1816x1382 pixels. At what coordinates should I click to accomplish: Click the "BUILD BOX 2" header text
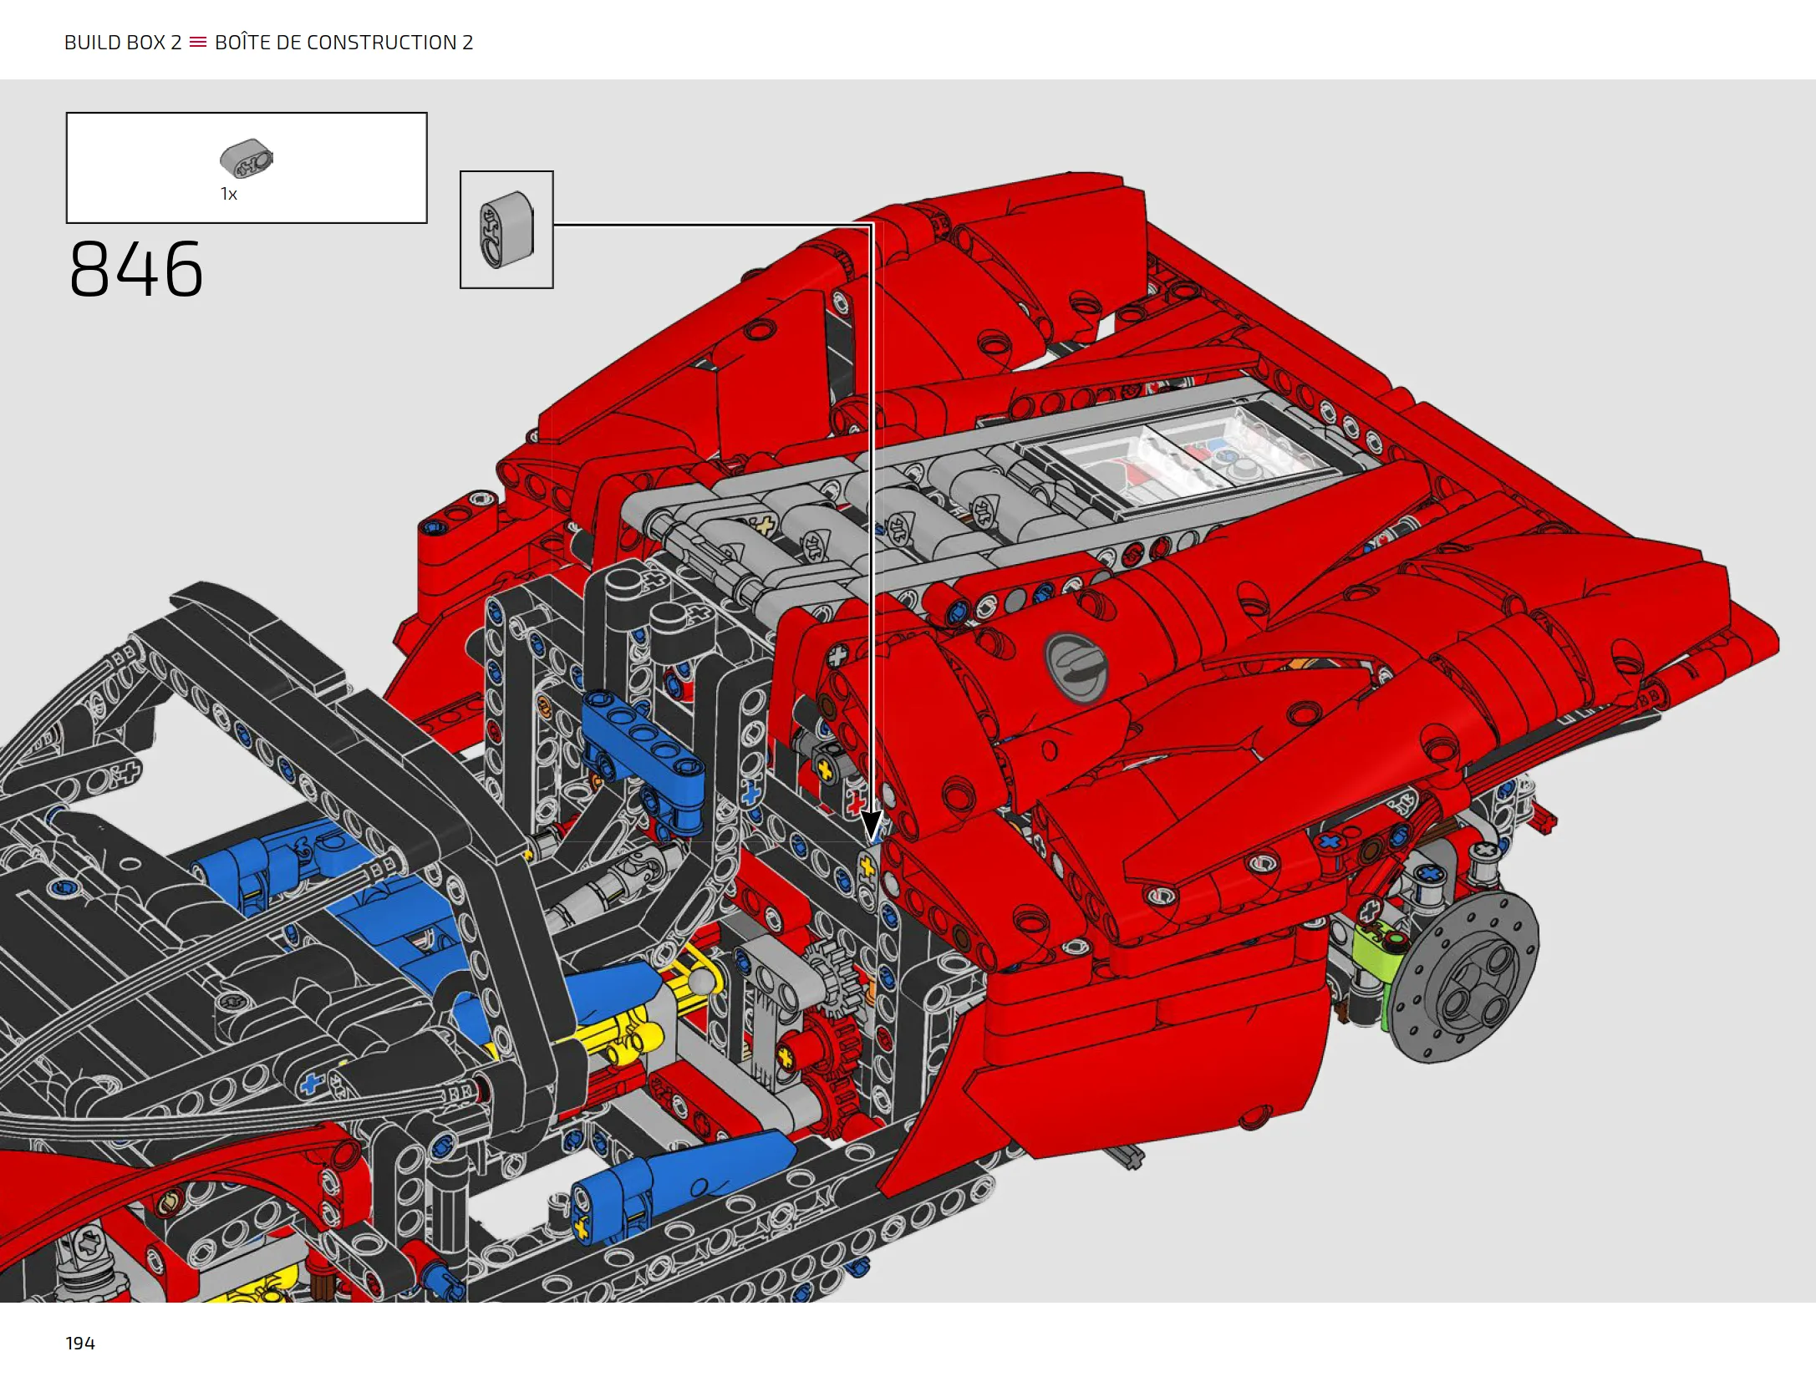tap(123, 43)
